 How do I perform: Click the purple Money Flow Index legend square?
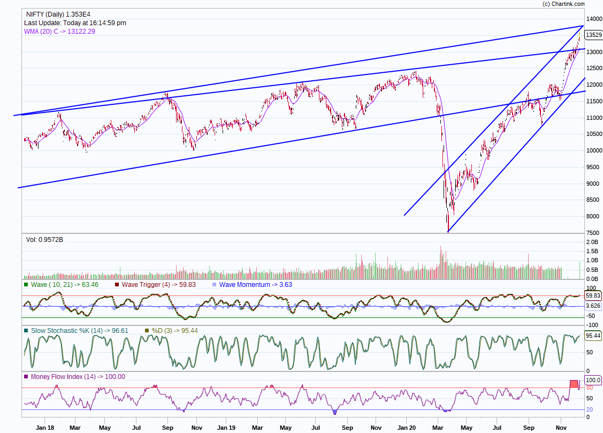point(26,377)
